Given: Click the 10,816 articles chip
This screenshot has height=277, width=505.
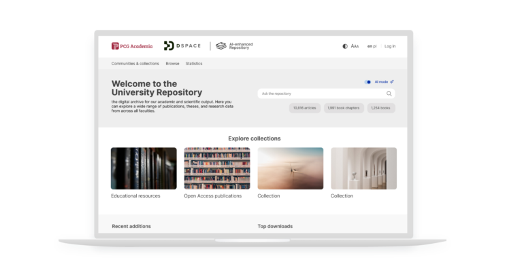Looking at the screenshot, I should (304, 108).
